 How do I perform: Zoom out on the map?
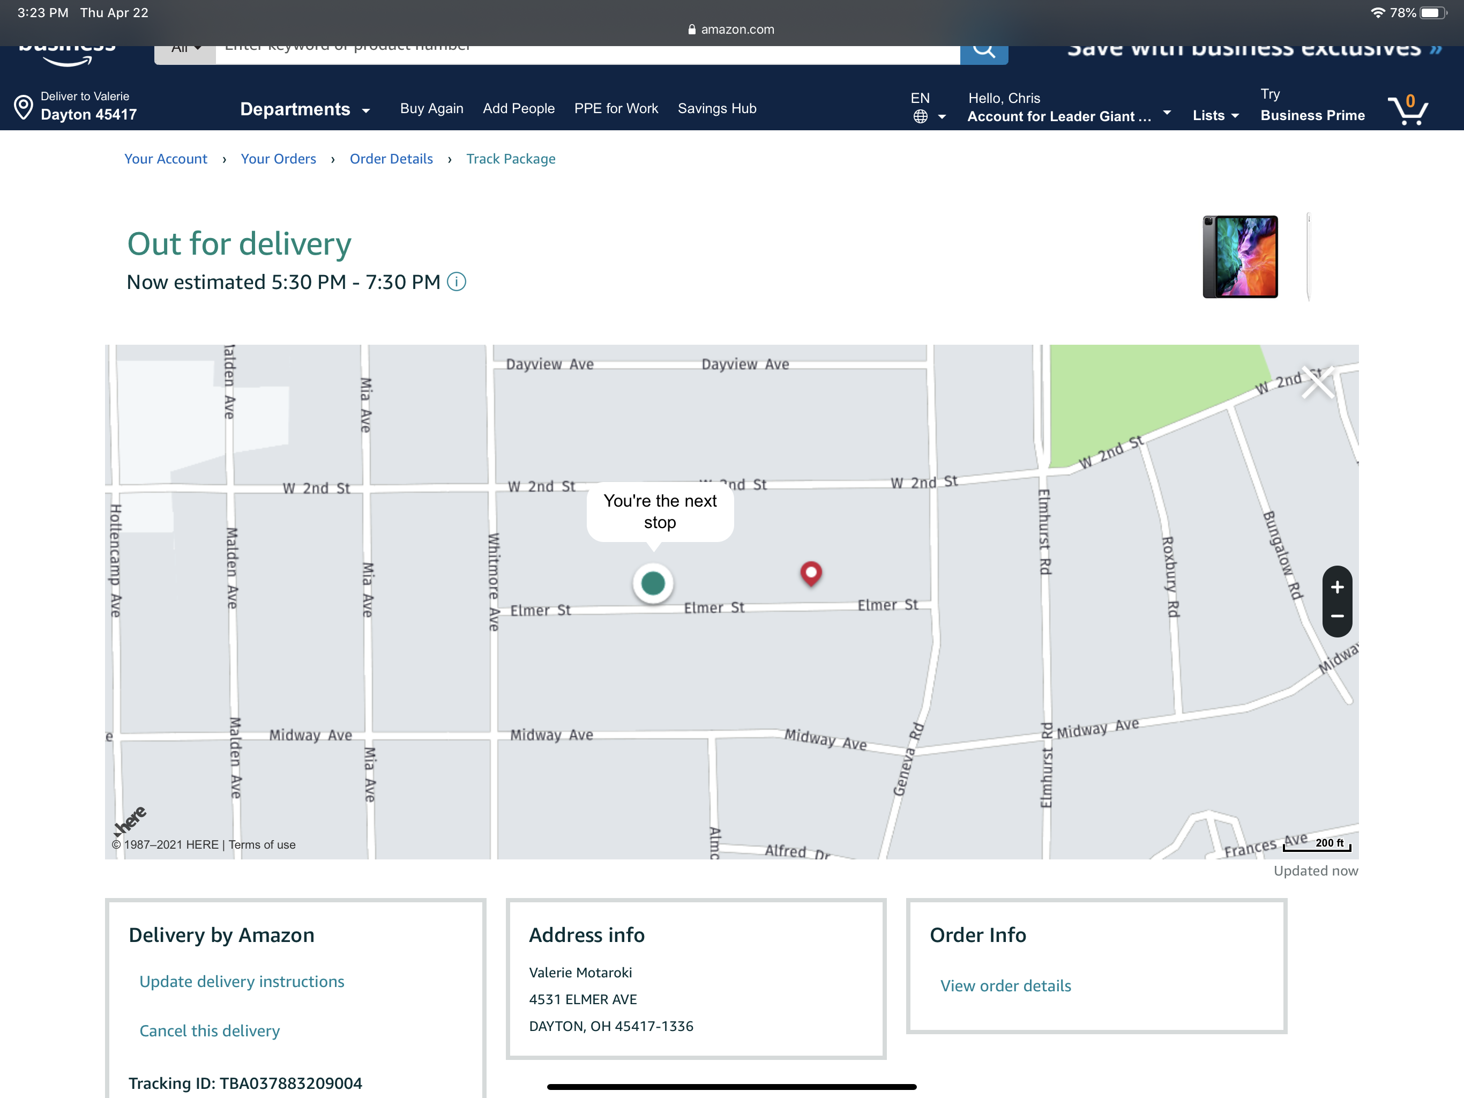(x=1337, y=617)
